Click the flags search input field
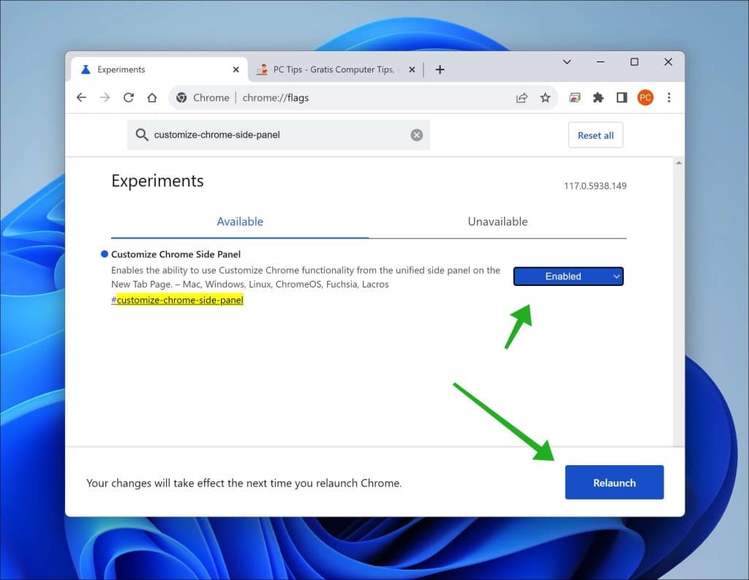749x580 pixels. pos(279,135)
